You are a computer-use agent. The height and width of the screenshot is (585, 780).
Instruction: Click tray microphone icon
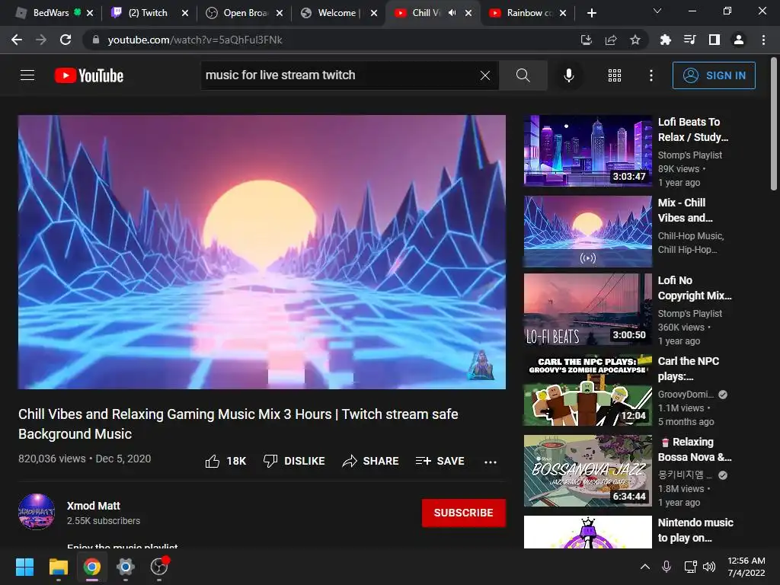click(x=667, y=567)
